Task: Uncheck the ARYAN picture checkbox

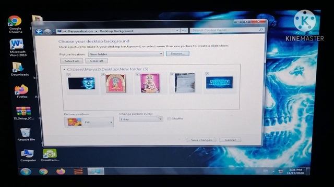Action: tap(207, 74)
